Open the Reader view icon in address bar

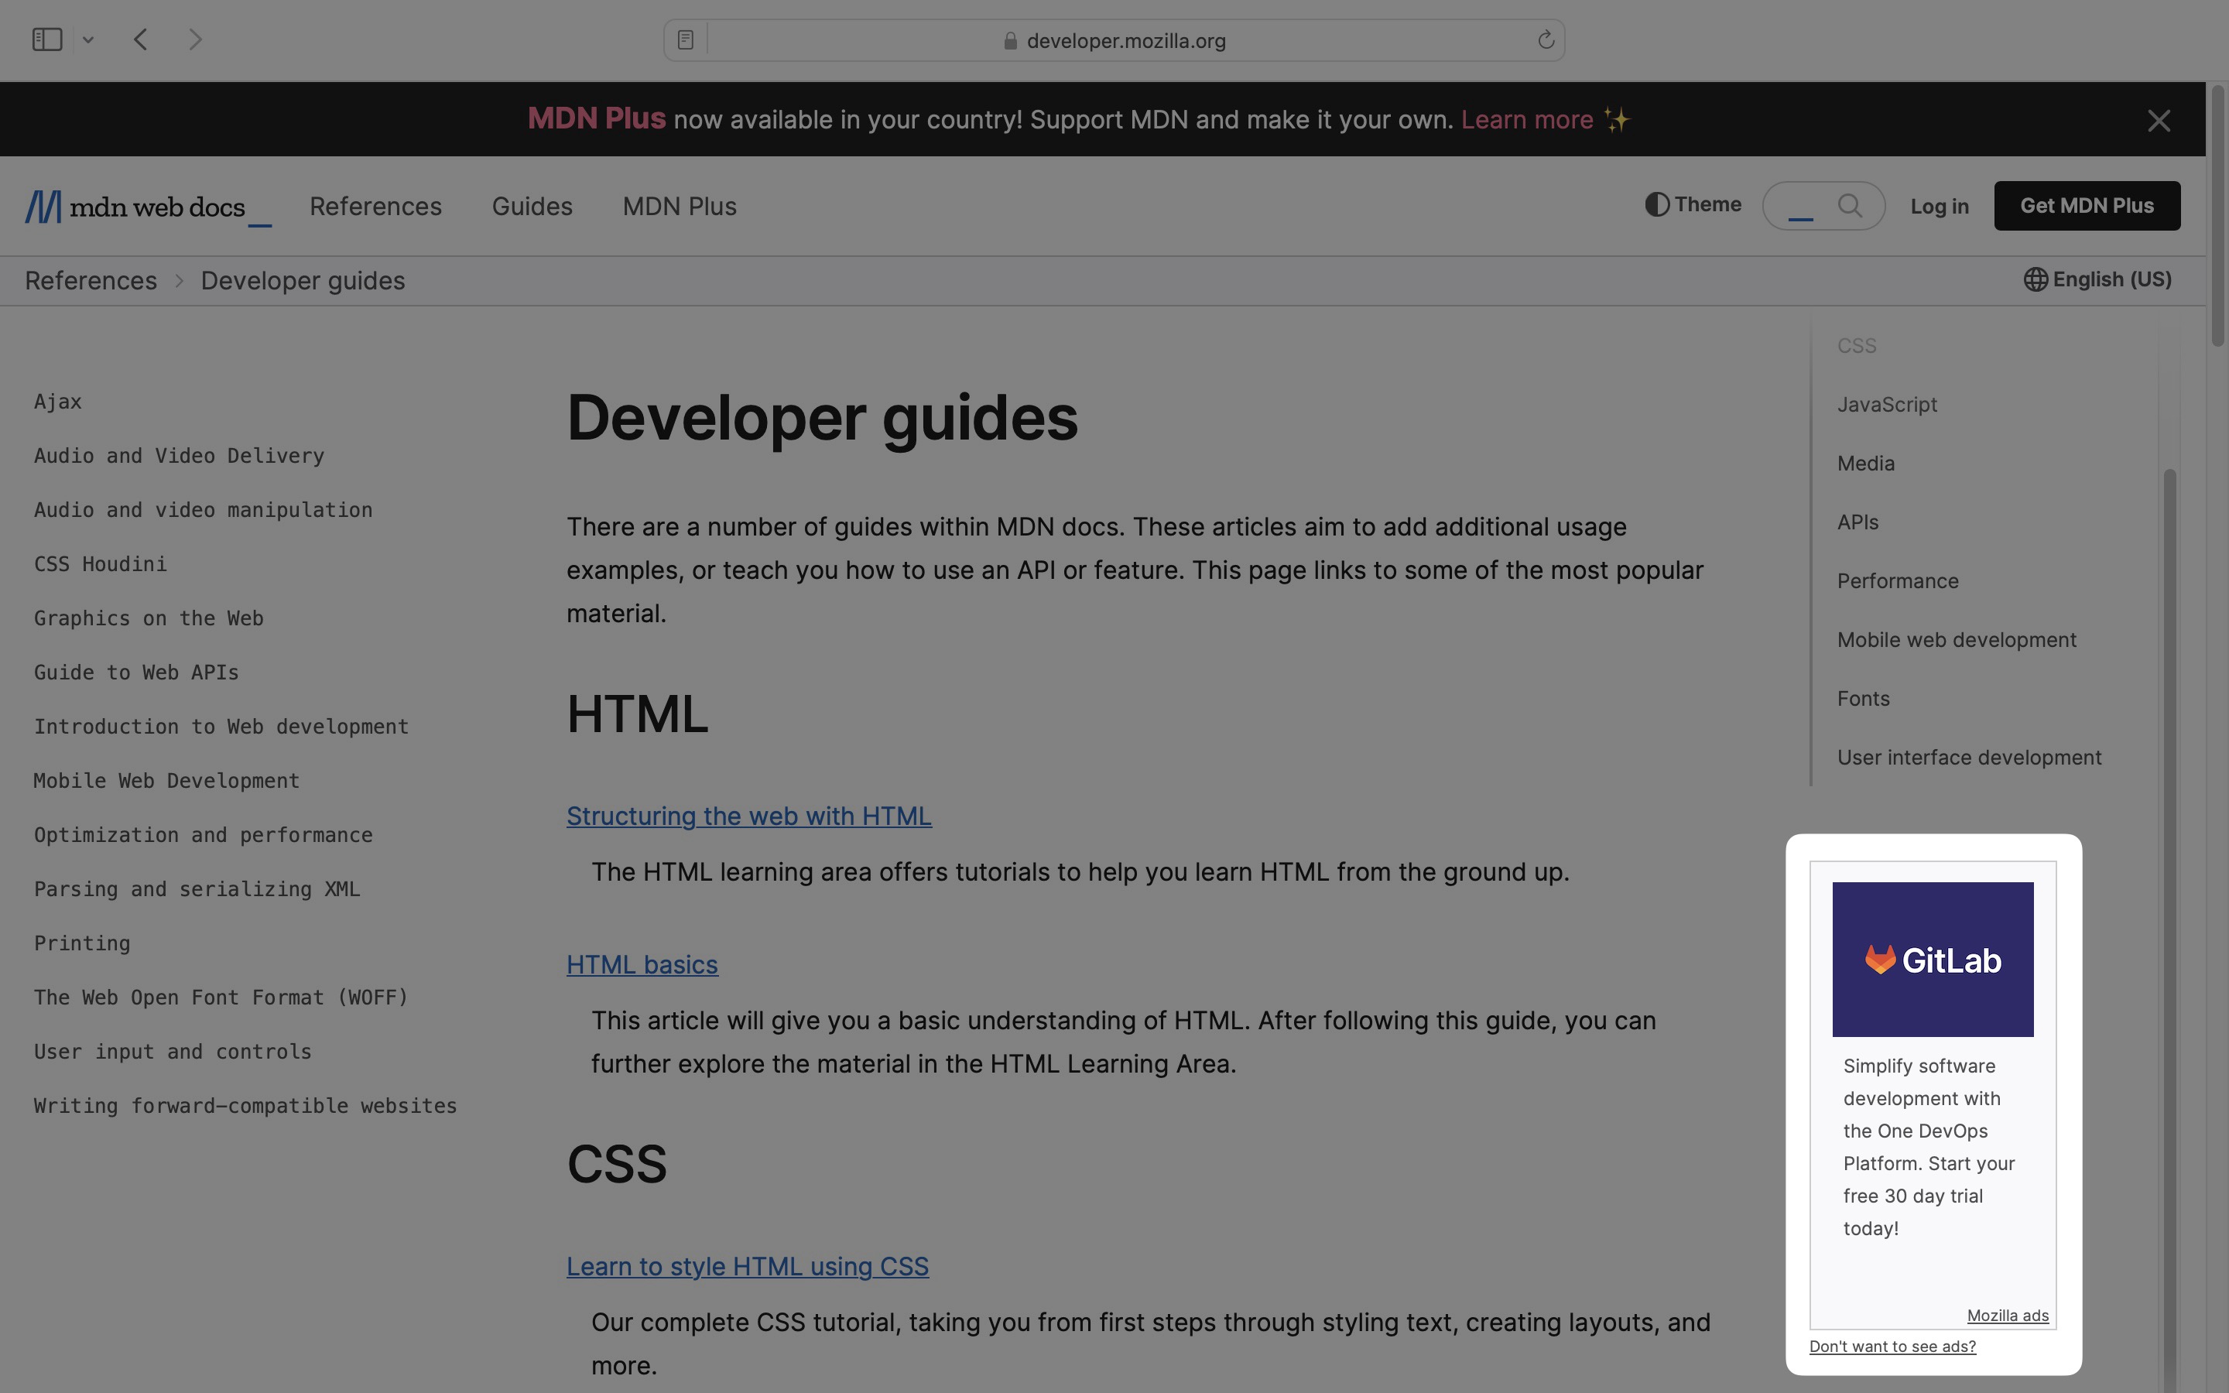(685, 39)
